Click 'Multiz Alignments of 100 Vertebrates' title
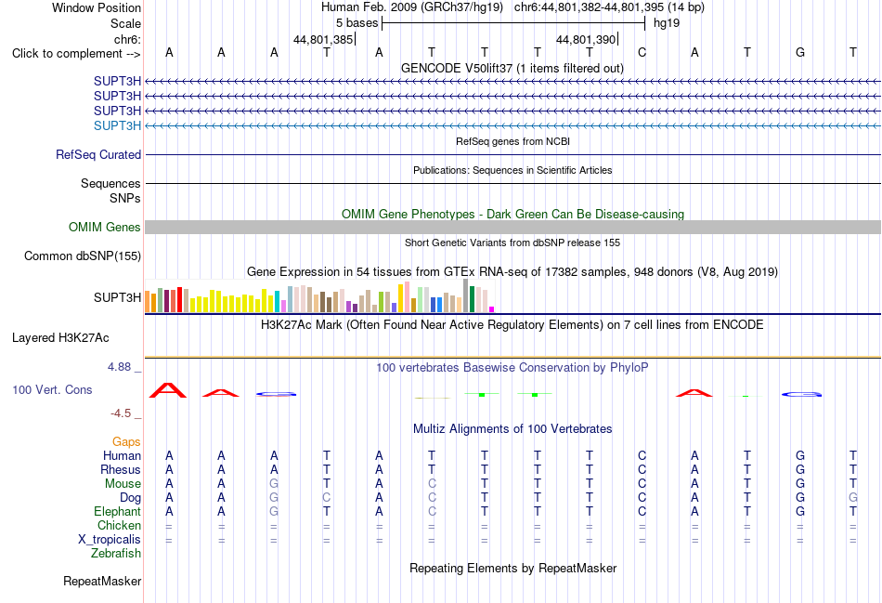The width and height of the screenshot is (882, 603). pos(512,429)
